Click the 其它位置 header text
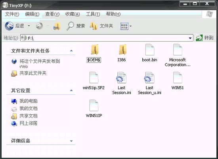 tap(21, 91)
